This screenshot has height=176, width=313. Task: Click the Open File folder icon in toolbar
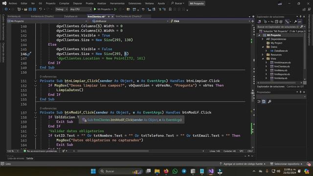pyautogui.click(x=25, y=9)
